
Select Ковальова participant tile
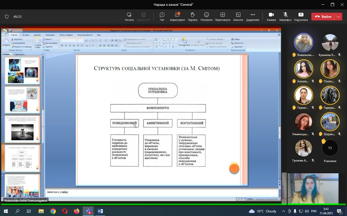click(303, 43)
